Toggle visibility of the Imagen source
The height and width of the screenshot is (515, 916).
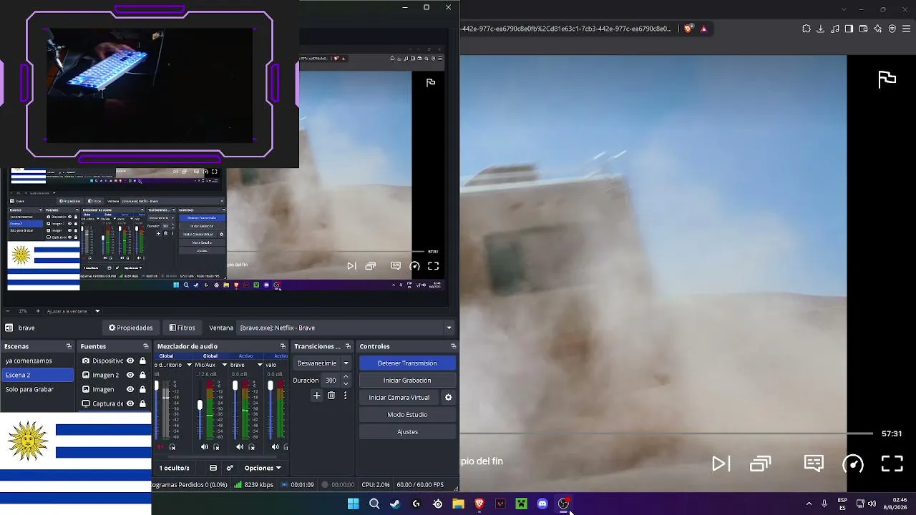[x=130, y=389]
